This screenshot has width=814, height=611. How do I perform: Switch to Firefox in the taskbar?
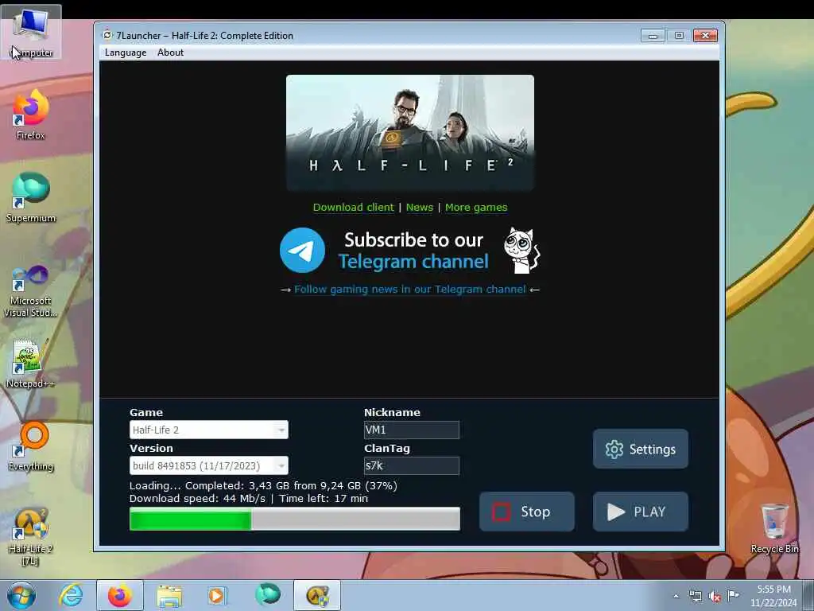click(120, 595)
